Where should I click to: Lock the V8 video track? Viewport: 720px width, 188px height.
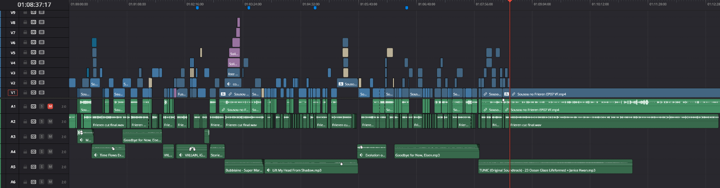coord(25,22)
